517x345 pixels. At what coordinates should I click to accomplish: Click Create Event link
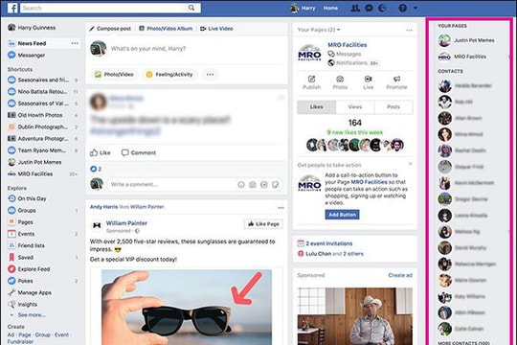click(61, 334)
